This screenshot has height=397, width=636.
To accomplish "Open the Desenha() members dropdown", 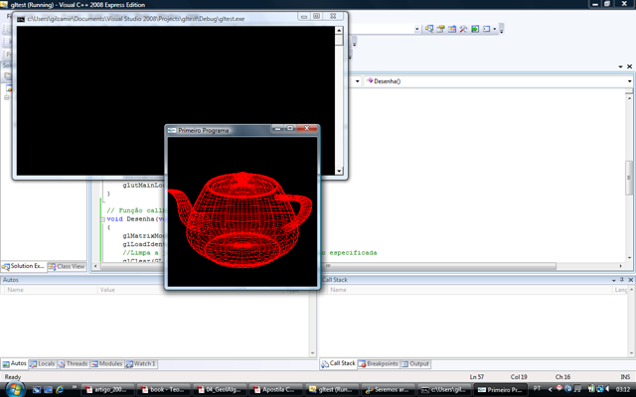I will [629, 81].
